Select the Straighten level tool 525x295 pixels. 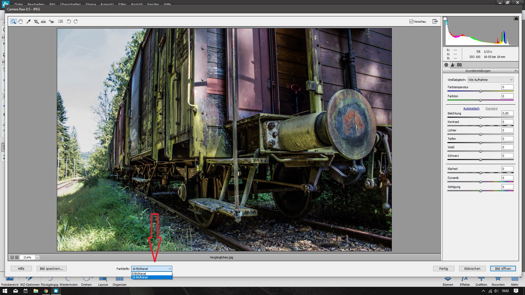43,22
